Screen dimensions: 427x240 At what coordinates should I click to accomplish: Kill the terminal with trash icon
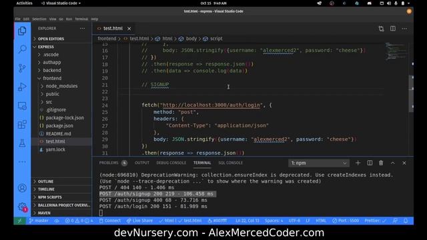(381, 163)
